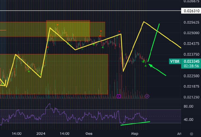
Task: Click the 0.023750 price axis value
Action: (191, 54)
